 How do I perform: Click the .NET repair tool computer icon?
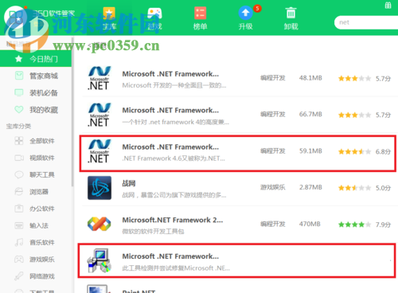(x=99, y=260)
